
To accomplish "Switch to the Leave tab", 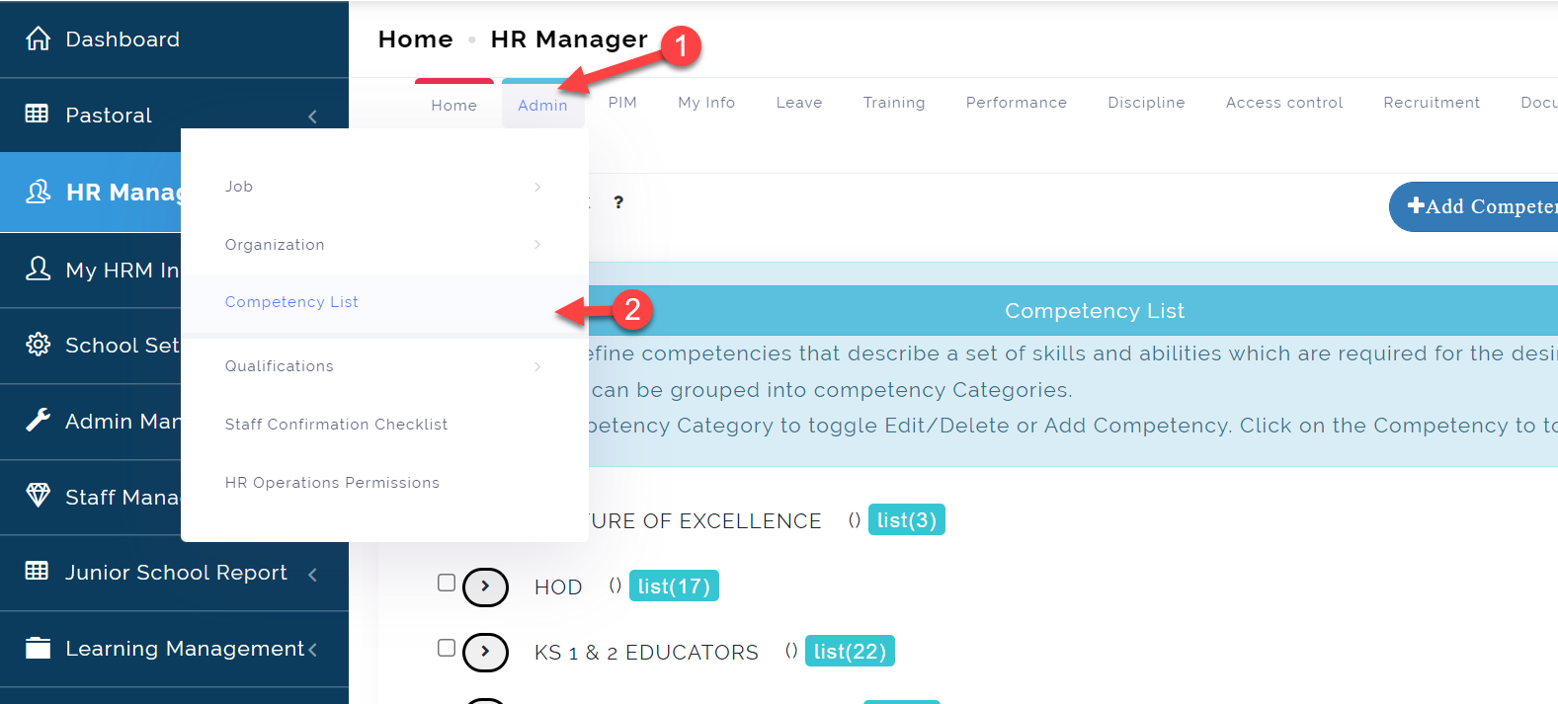I will [799, 103].
